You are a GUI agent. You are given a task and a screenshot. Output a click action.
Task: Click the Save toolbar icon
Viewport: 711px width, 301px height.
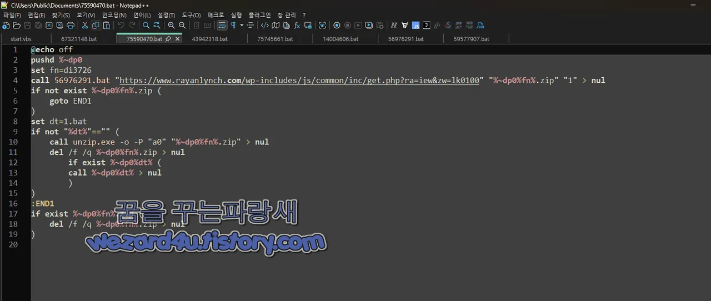click(x=27, y=26)
